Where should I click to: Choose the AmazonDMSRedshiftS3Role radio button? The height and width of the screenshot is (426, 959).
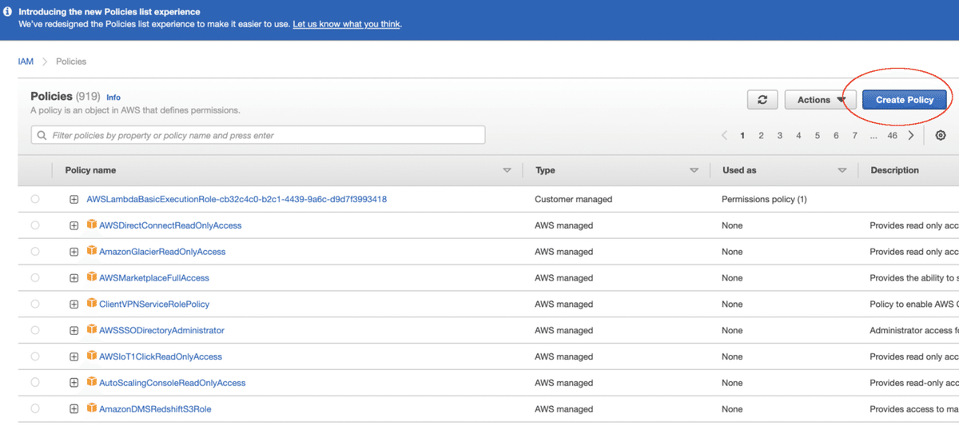(35, 409)
